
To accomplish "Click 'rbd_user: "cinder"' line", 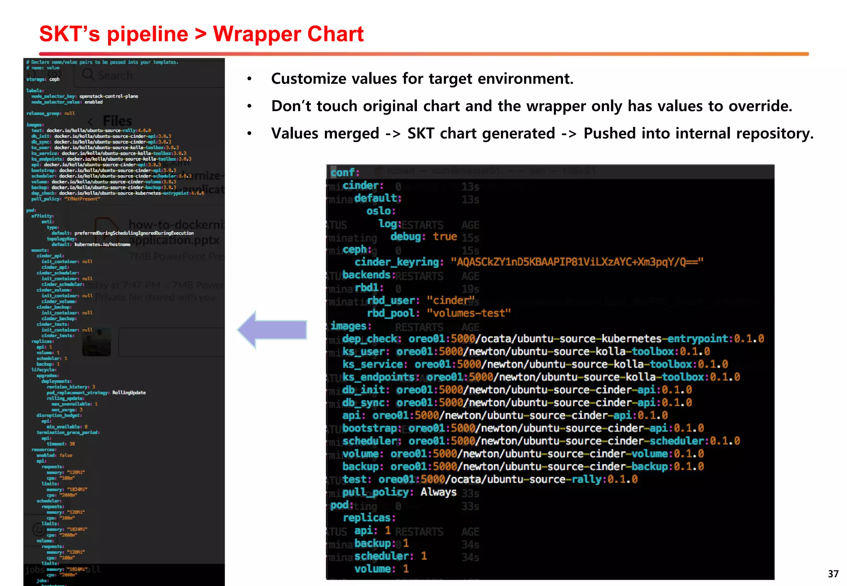I will point(421,300).
